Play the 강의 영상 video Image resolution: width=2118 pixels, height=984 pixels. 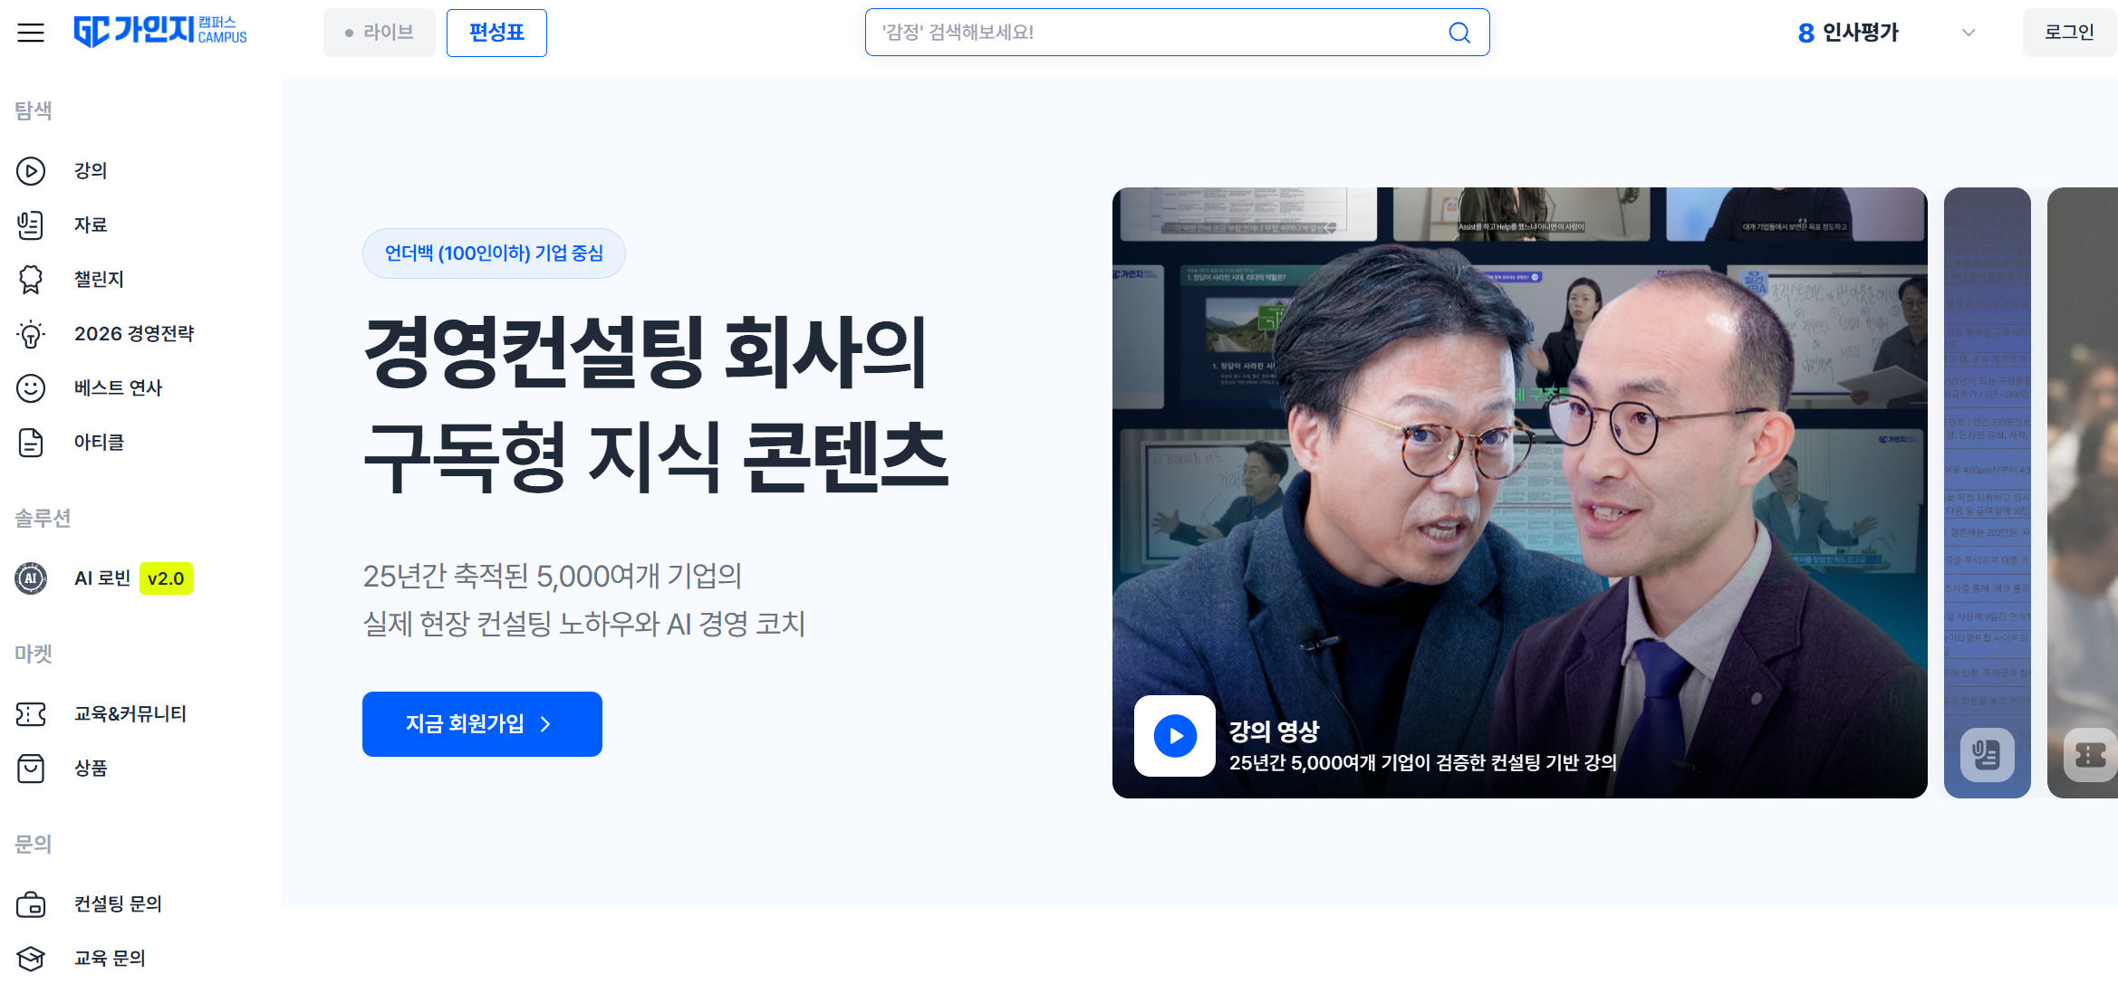[x=1175, y=736]
